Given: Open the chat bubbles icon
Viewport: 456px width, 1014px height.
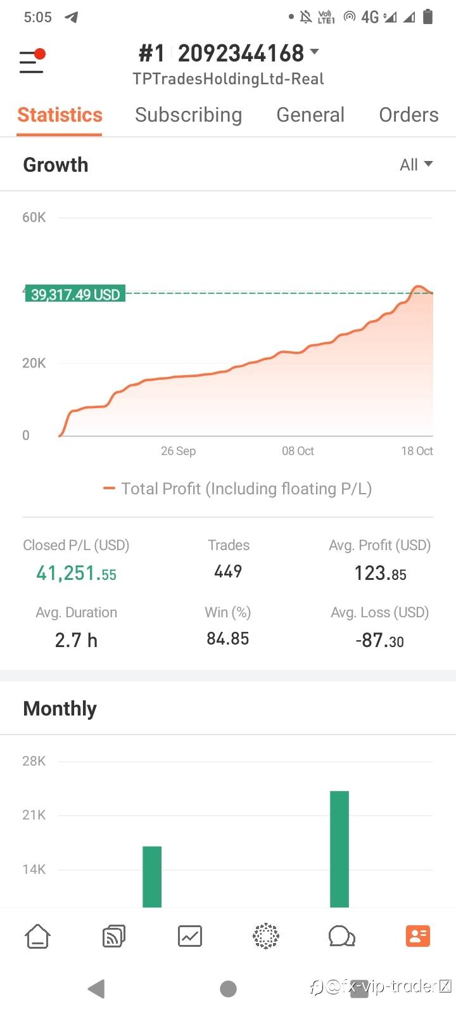Looking at the screenshot, I should pyautogui.click(x=341, y=936).
